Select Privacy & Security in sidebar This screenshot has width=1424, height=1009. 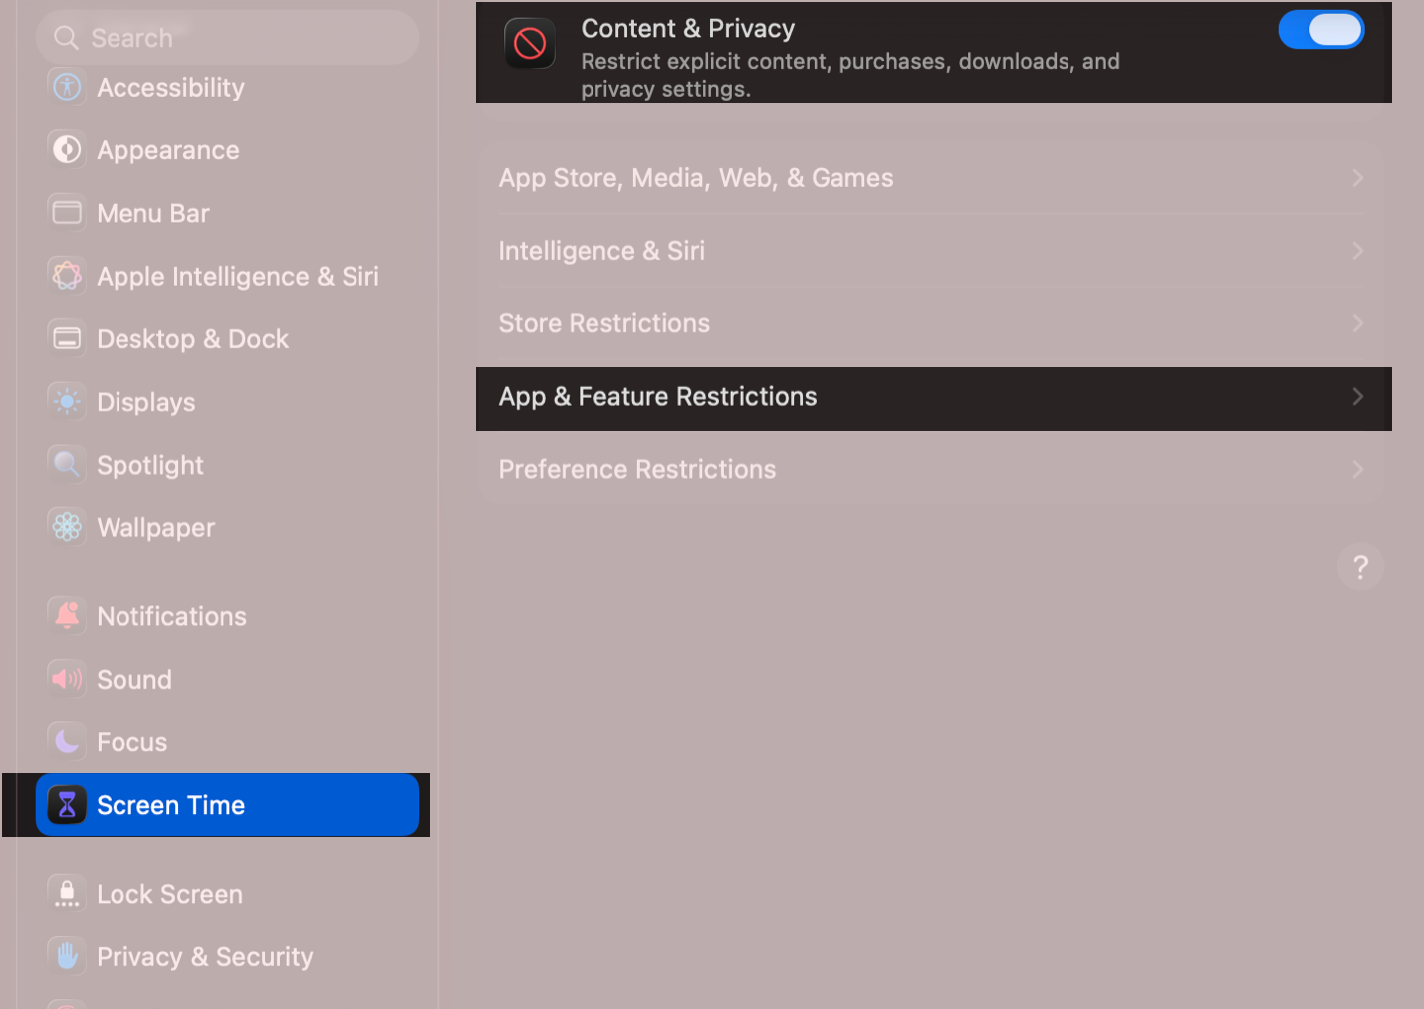(x=204, y=956)
